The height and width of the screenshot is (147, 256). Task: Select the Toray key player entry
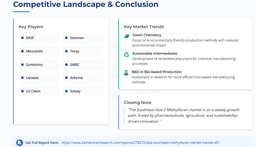click(x=83, y=51)
